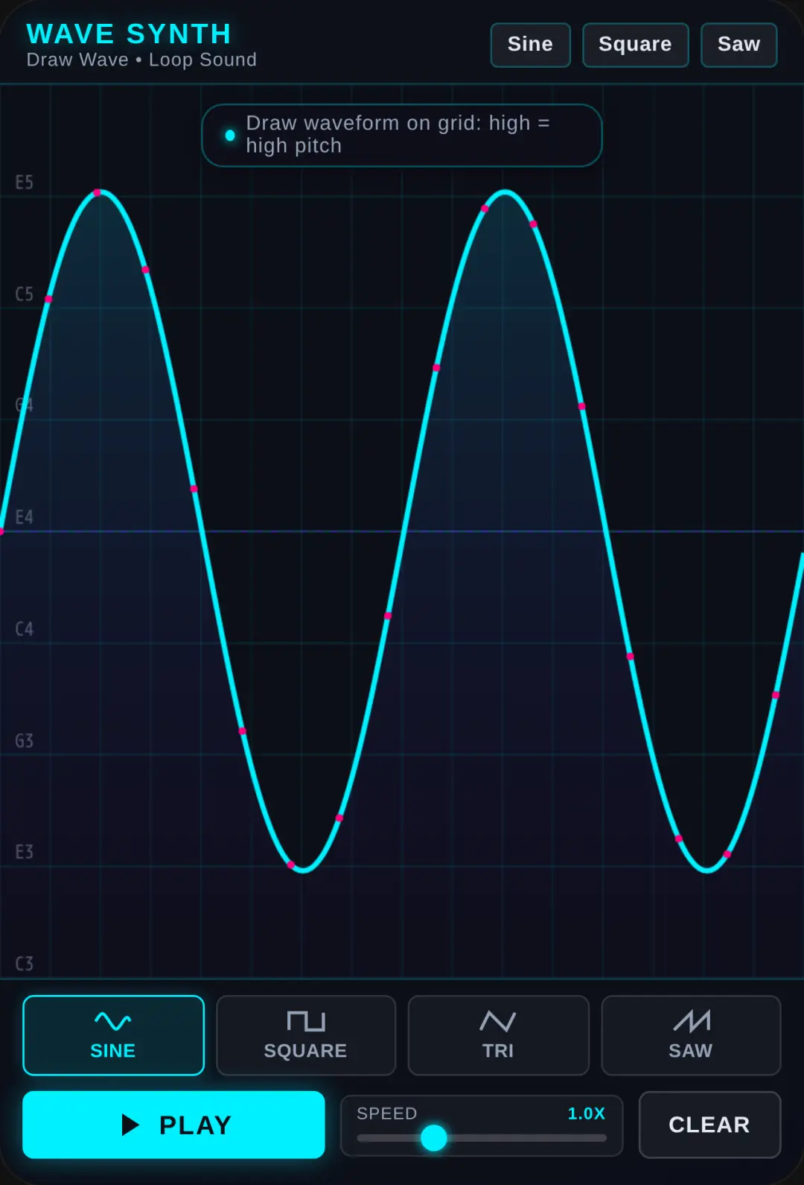Click the cyan status dot in hint banner
804x1185 pixels.
click(x=230, y=136)
